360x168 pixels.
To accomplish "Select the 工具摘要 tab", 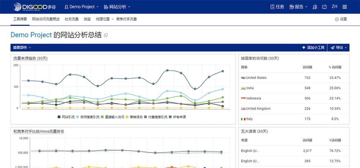I will pyautogui.click(x=20, y=19).
